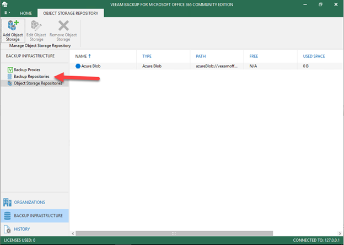Click the Add Object Storage icon
The height and width of the screenshot is (245, 344).
pos(13,25)
